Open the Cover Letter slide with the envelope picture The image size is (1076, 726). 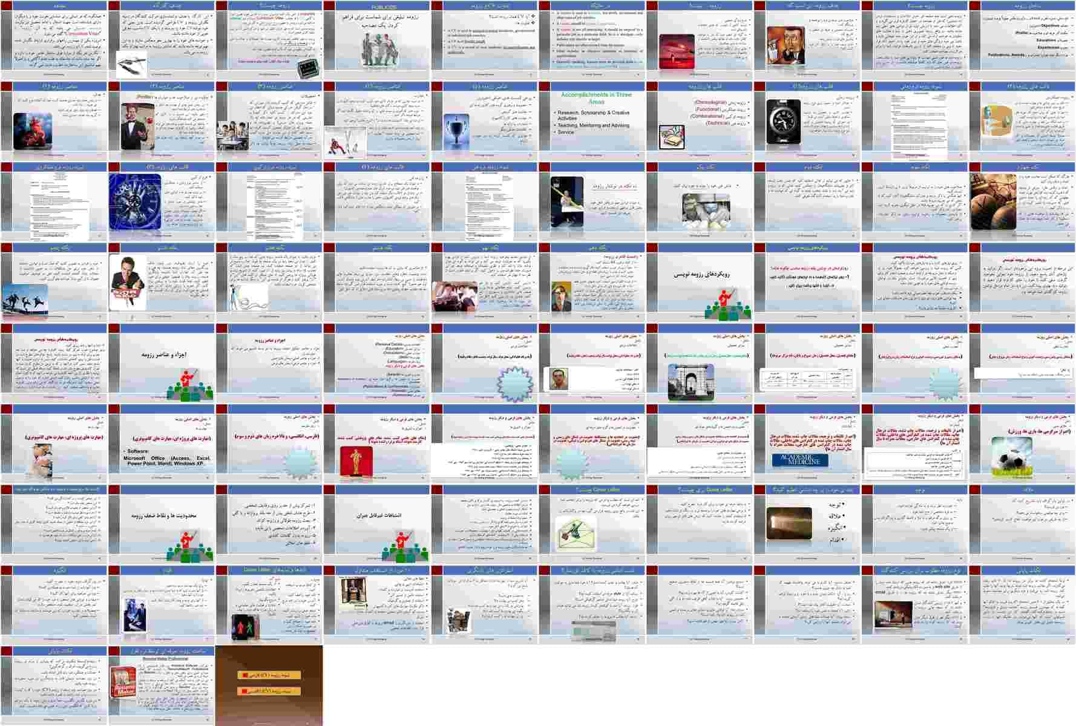click(x=592, y=524)
